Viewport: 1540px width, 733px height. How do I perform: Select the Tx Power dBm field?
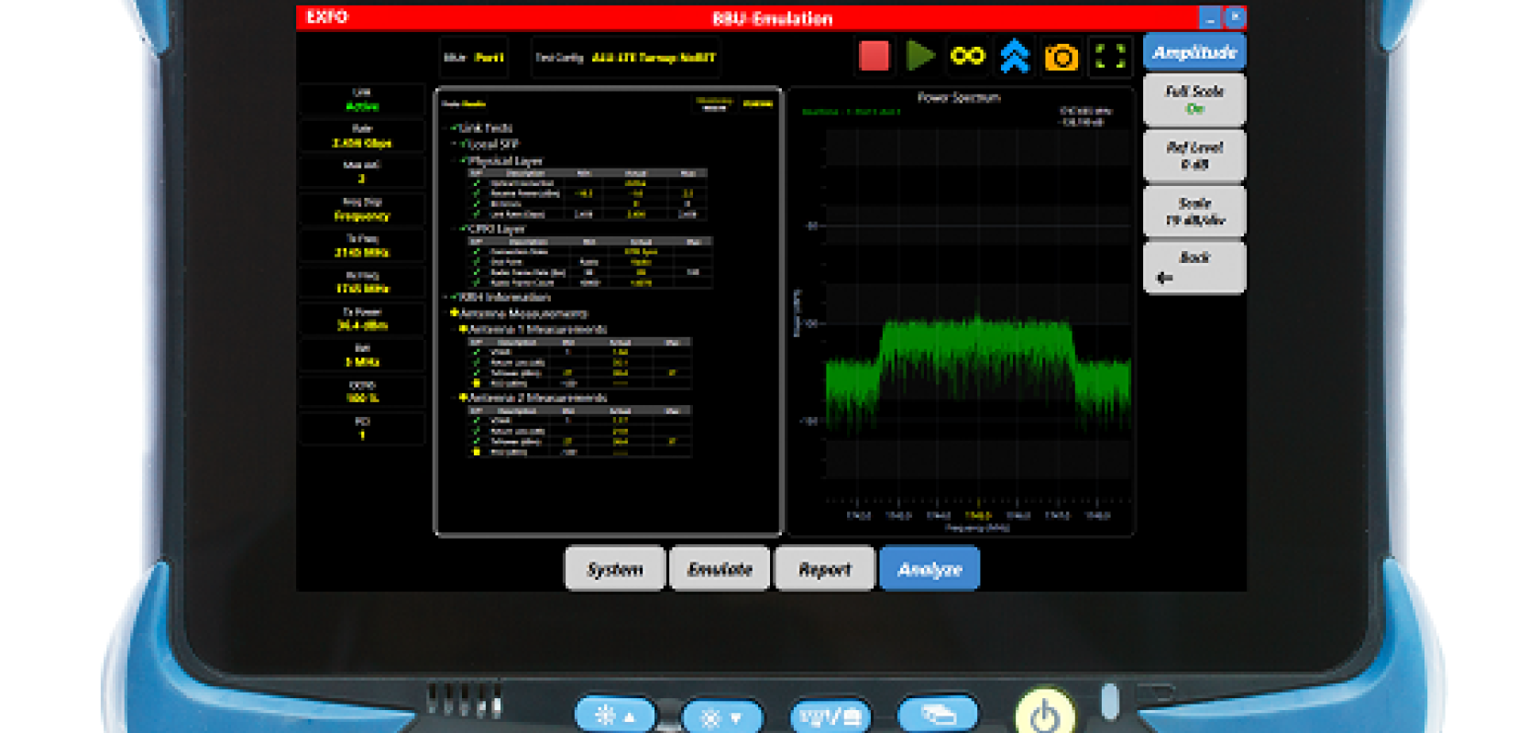pos(362,319)
